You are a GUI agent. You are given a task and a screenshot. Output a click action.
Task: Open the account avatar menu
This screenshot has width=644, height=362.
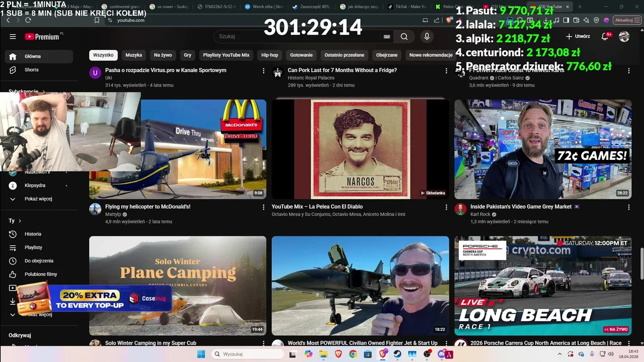(x=624, y=37)
